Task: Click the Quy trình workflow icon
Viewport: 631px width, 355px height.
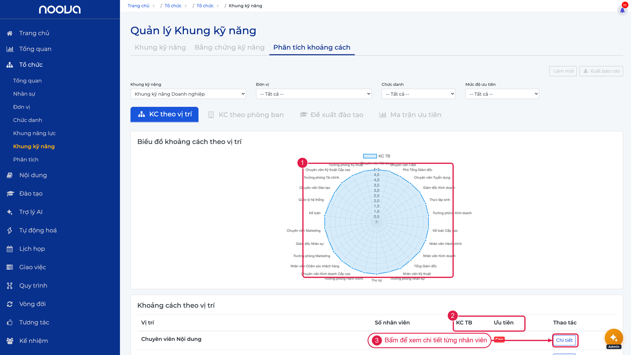Action: click(x=10, y=286)
